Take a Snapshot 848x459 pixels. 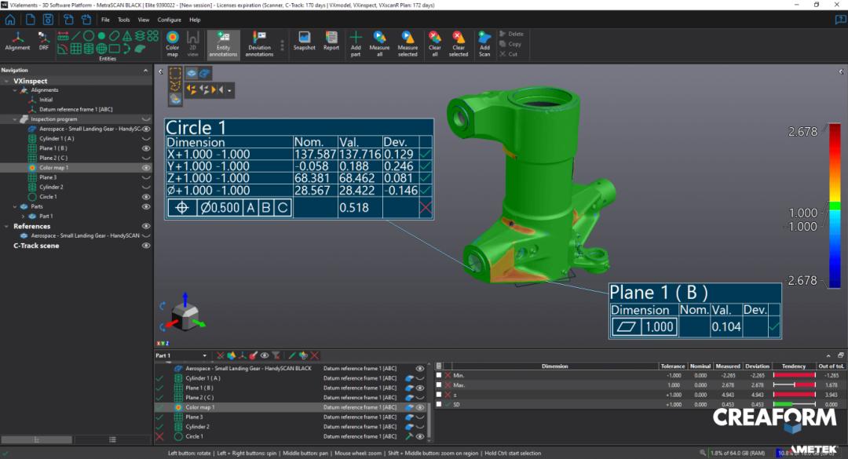[x=305, y=41]
